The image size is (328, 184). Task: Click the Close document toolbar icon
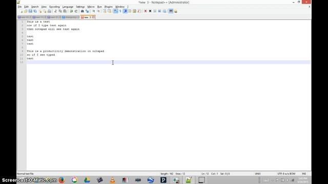tap(40, 11)
